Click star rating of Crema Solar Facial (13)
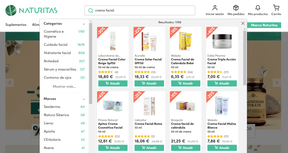The image size is (288, 153). 142,72
